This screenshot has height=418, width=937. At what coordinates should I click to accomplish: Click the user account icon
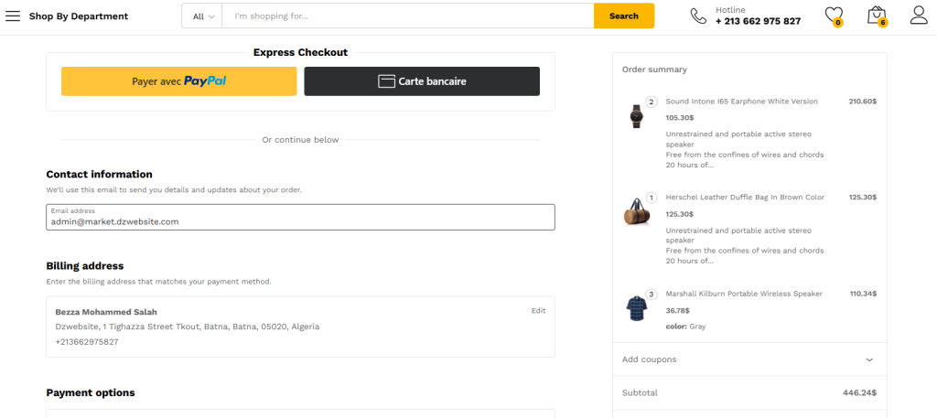[919, 16]
